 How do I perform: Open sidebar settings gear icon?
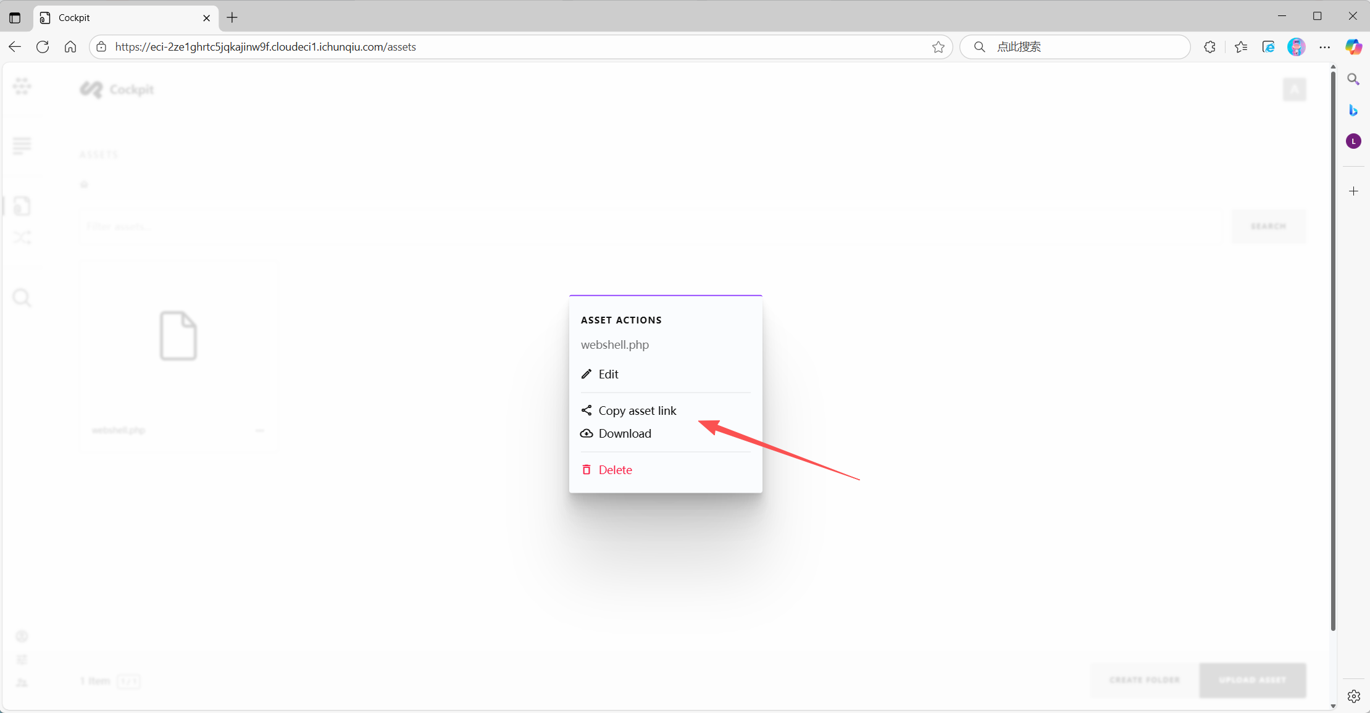(1353, 696)
